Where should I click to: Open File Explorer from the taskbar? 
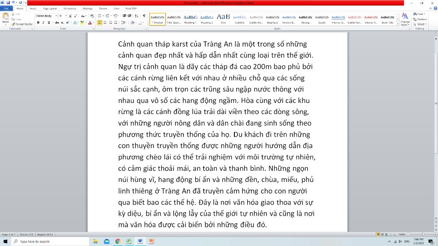[x=95, y=242]
